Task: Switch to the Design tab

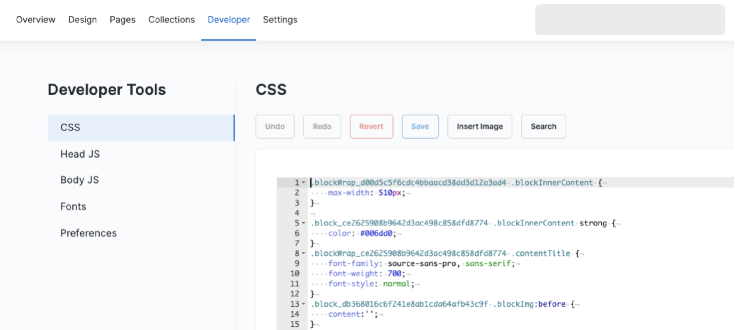Action: [x=83, y=20]
